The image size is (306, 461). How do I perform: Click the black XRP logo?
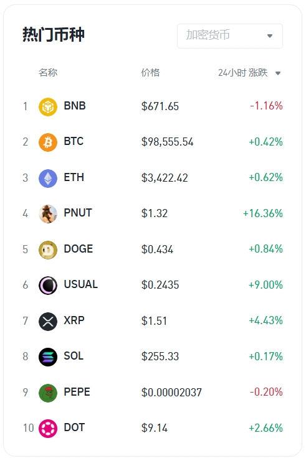48,321
